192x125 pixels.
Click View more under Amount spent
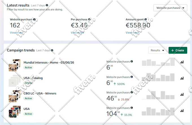(x=132, y=33)
